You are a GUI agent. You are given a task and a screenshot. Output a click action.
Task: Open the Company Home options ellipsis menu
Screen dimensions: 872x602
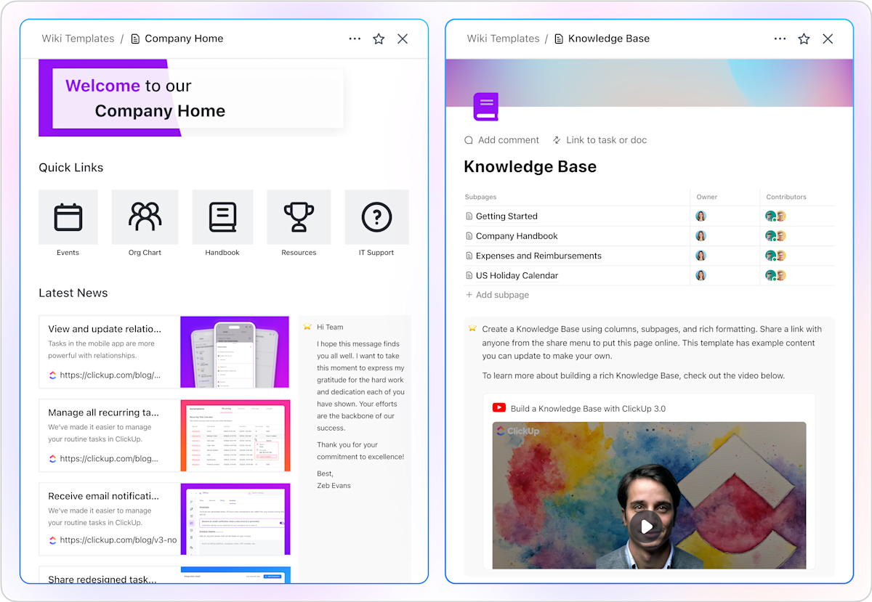click(355, 38)
